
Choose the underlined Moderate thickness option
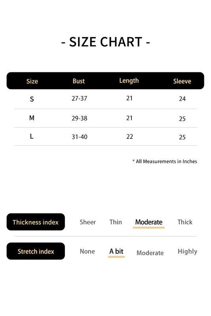point(149,222)
